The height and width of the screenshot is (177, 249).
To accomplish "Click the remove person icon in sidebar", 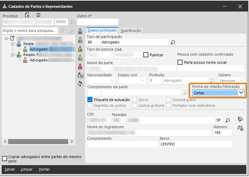I will pos(80,75).
